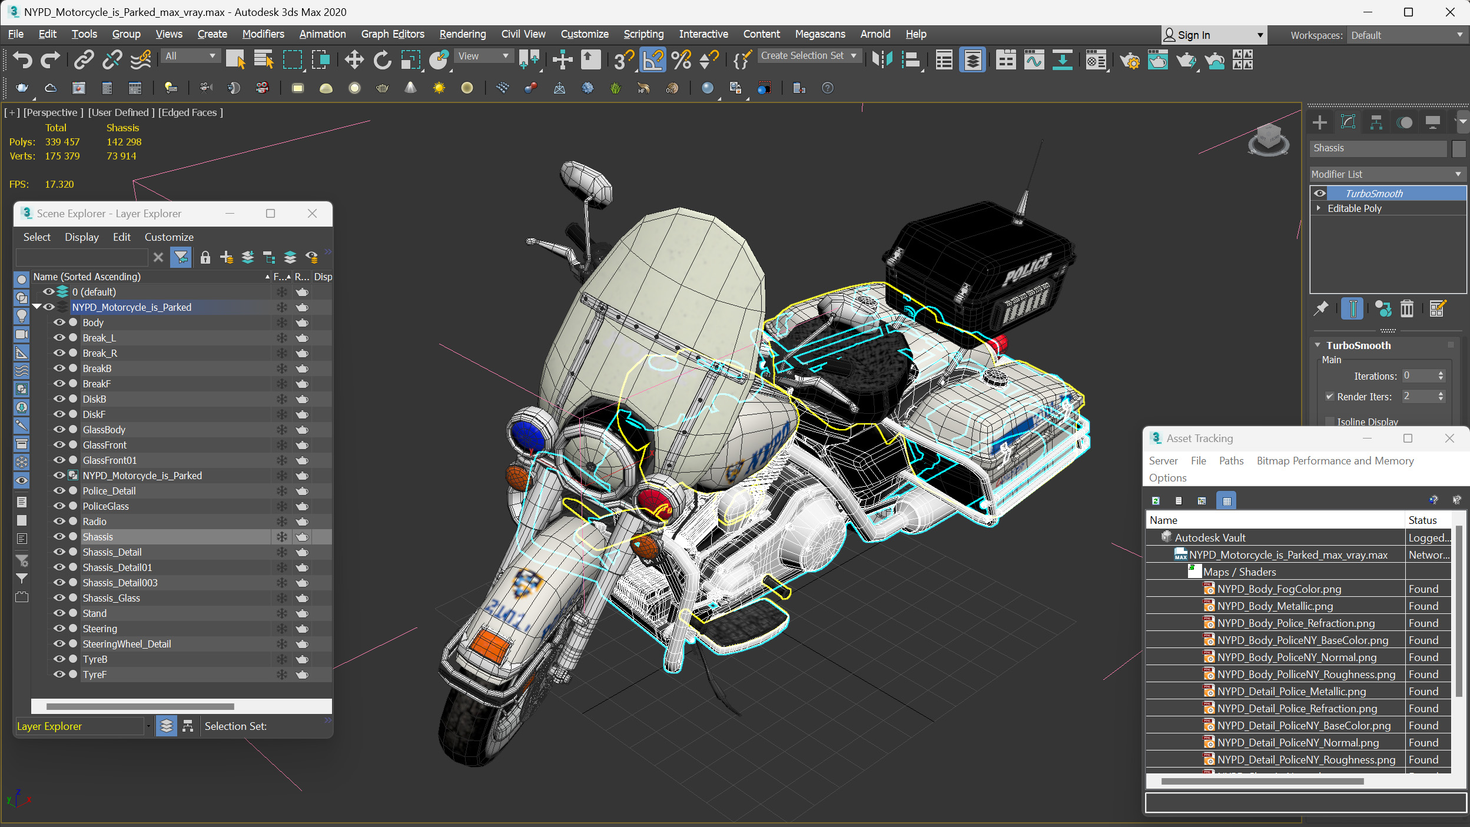
Task: Uncheck the Render Iters checkbox
Action: pos(1329,396)
